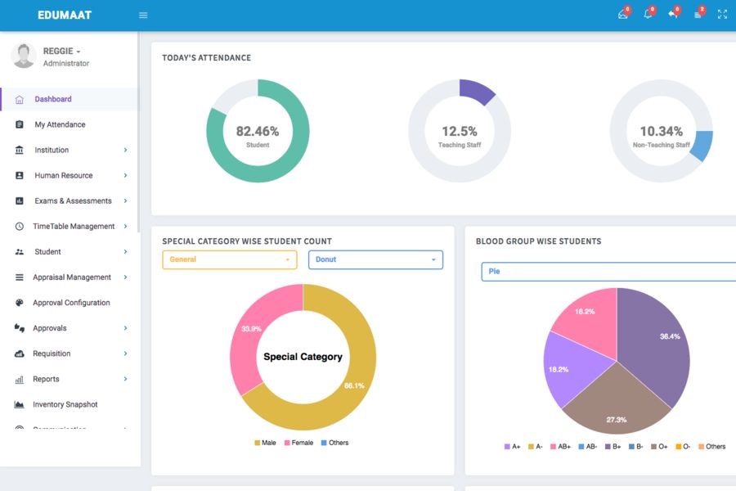Open the Pie chart type dropdown
The width and height of the screenshot is (736, 491).
coord(608,272)
